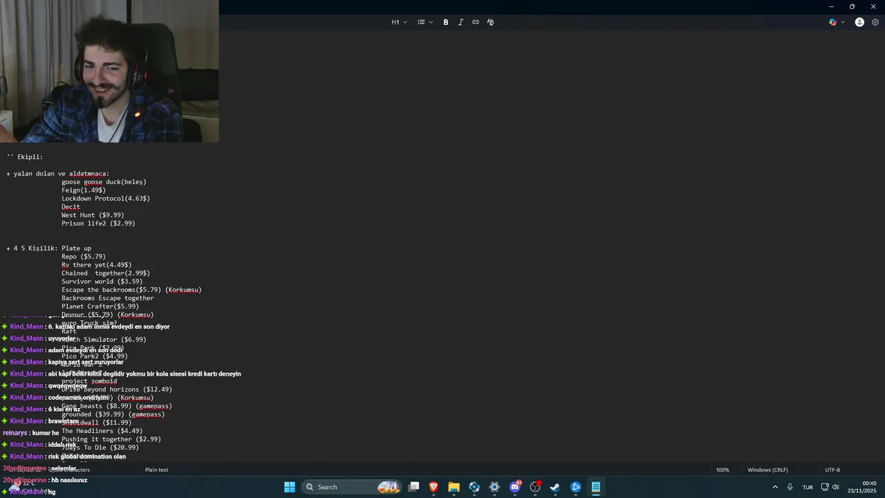The image size is (885, 498).
Task: Click the line 'Planet Crafter($5.99)'
Action: point(100,306)
